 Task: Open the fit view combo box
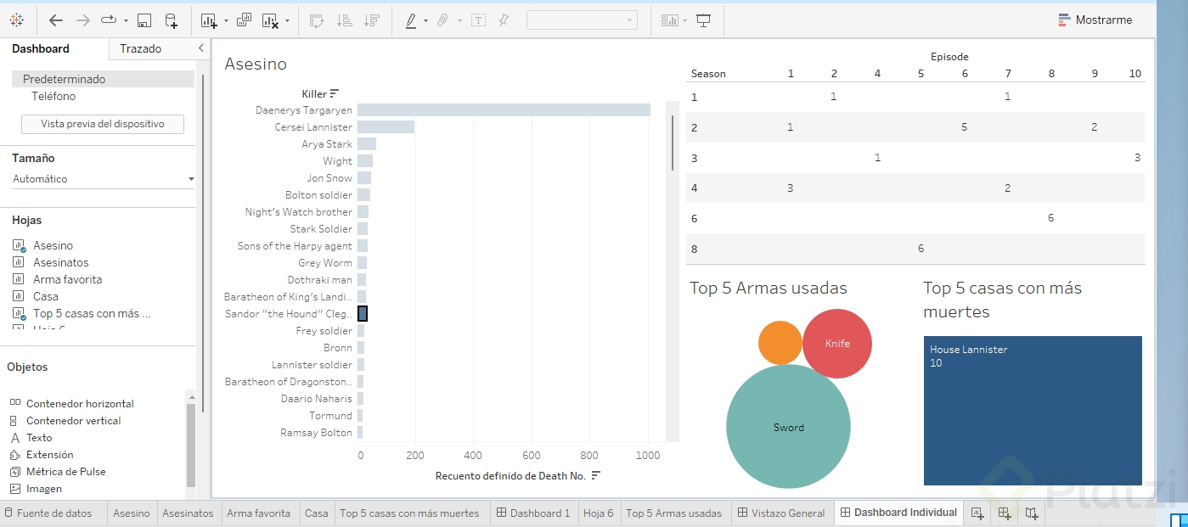tap(582, 20)
